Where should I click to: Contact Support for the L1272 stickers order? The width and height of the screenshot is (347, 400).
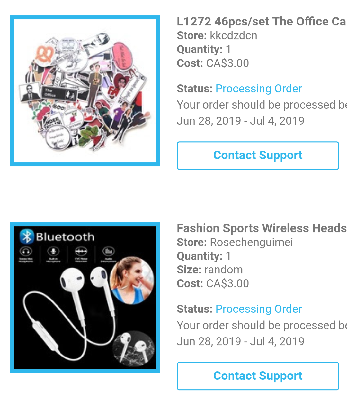[x=258, y=156]
